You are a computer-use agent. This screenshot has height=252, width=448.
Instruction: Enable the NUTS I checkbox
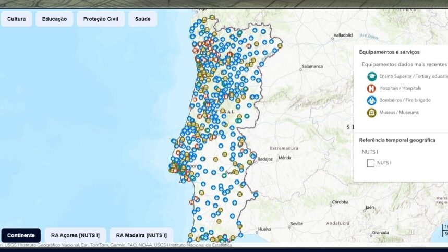pos(370,163)
